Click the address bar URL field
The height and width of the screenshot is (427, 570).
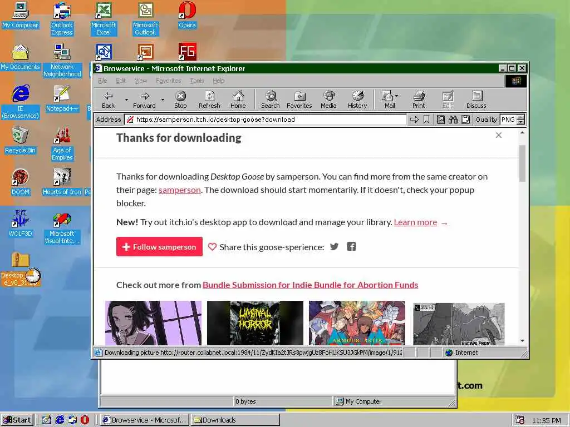pos(266,120)
